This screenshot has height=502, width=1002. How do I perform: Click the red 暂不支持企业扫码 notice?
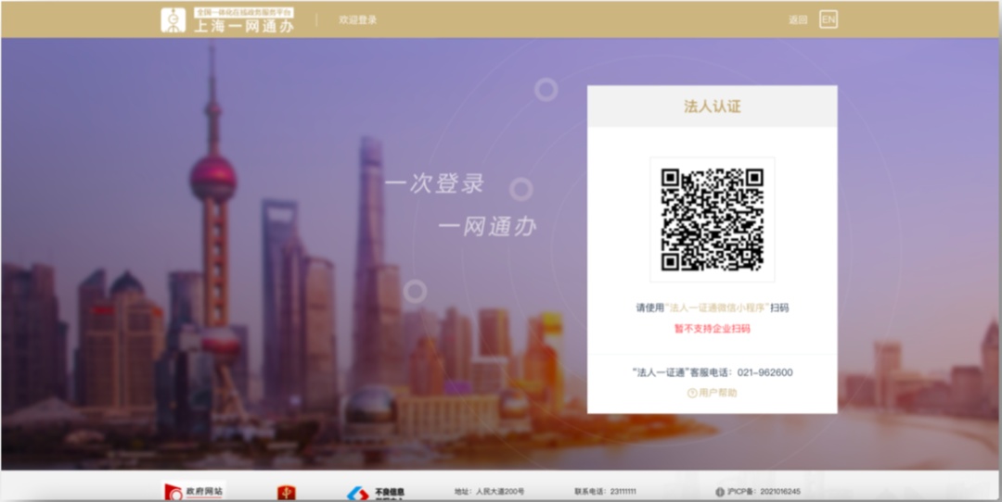click(712, 329)
